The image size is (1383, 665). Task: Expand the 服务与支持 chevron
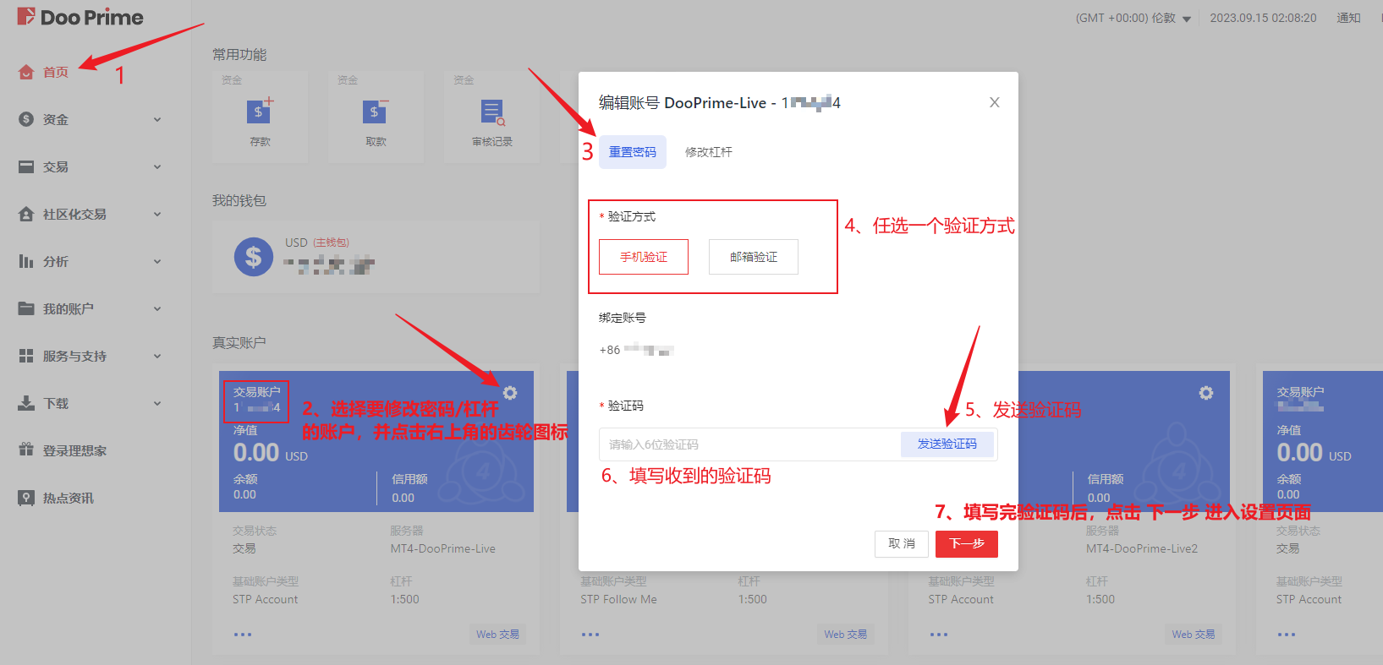157,357
